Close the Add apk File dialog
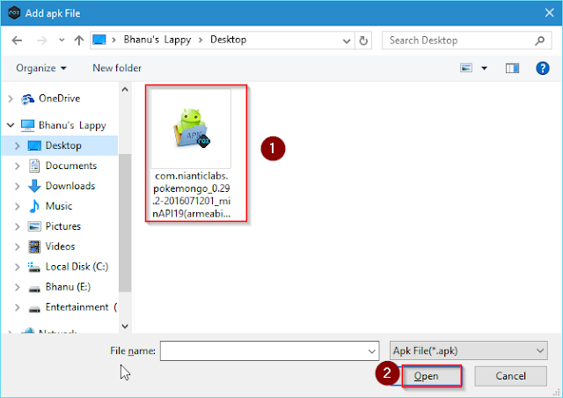563x398 pixels. [x=549, y=13]
